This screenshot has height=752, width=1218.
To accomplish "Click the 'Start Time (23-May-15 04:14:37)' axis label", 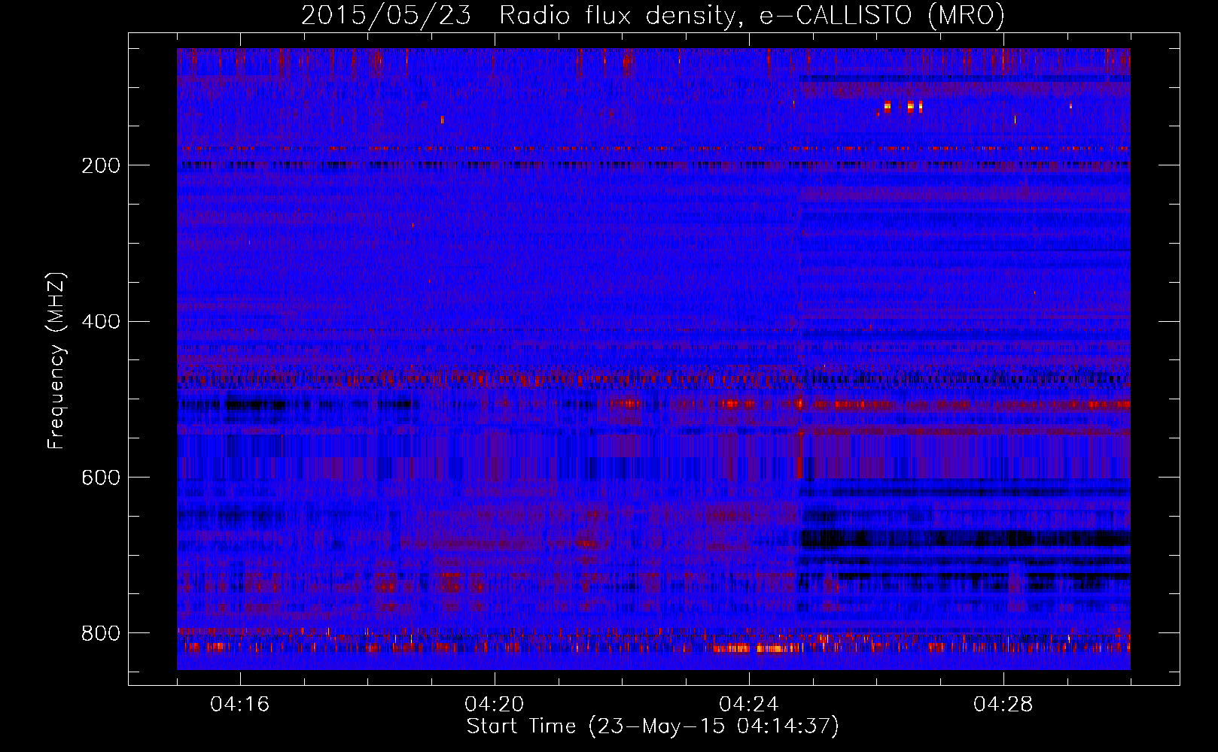I will pyautogui.click(x=653, y=726).
